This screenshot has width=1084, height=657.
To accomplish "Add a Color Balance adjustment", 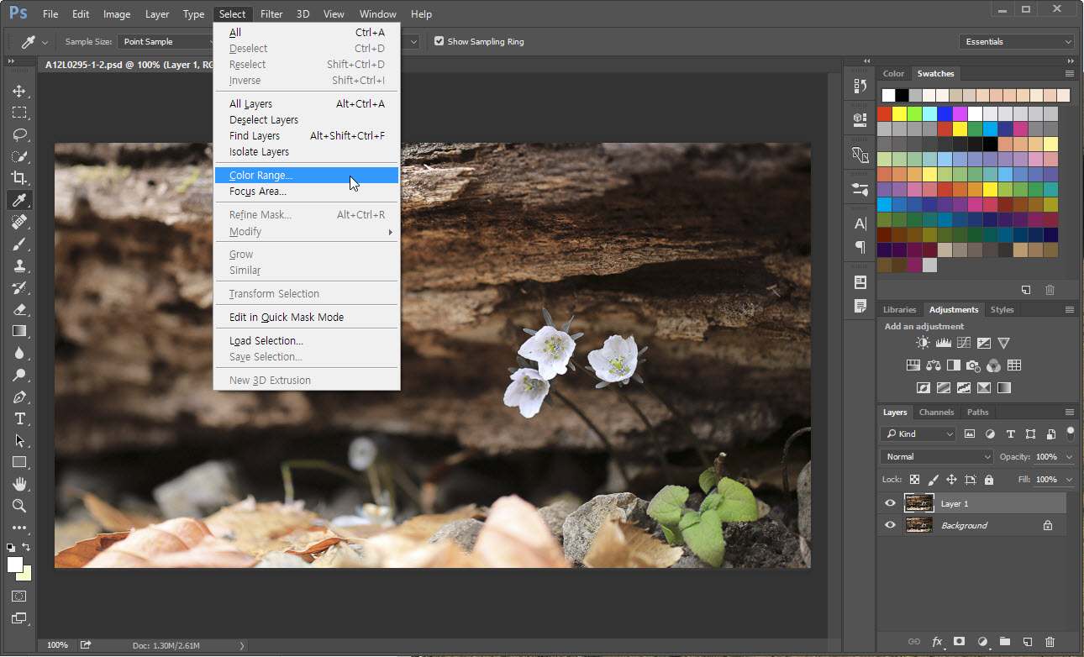I will 934,365.
